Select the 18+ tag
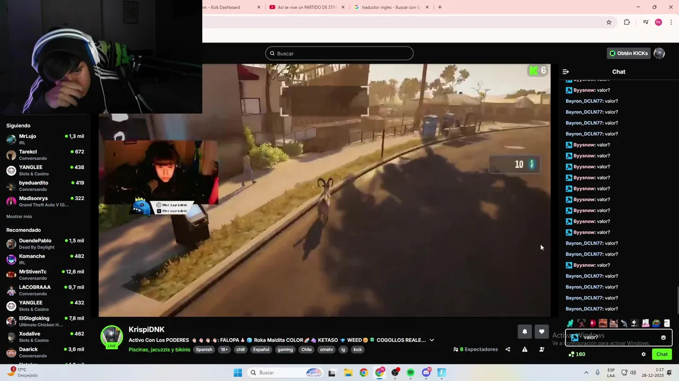The height and width of the screenshot is (381, 679). [224, 350]
